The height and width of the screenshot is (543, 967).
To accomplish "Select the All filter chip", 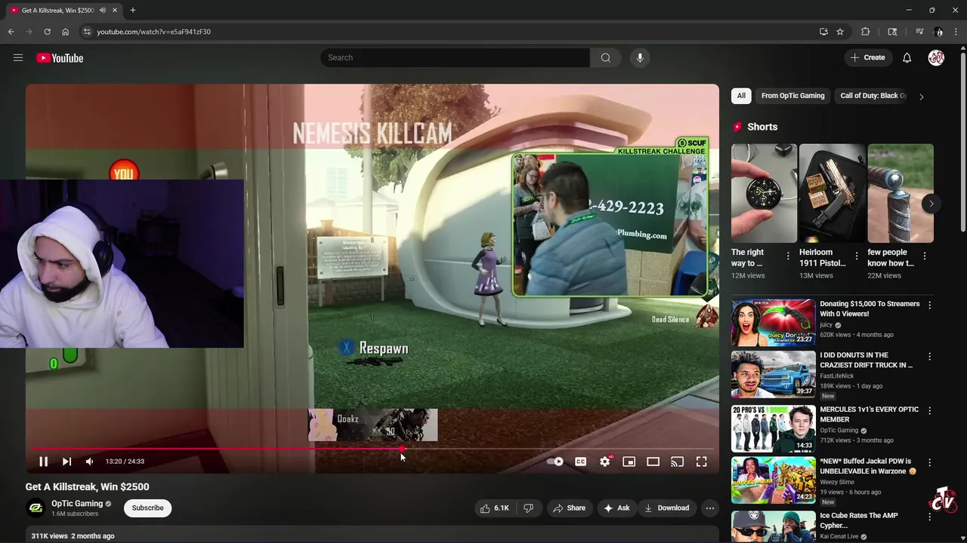I will (x=741, y=96).
